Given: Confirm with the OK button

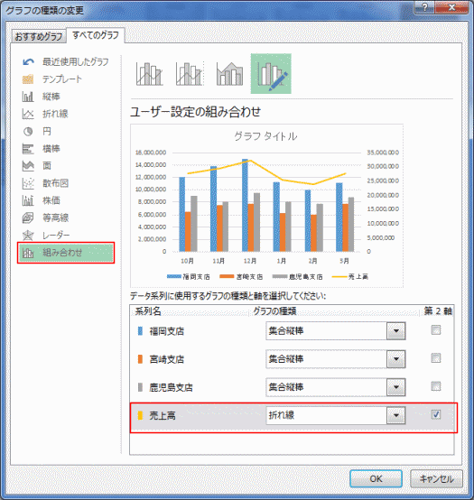Looking at the screenshot, I should pyautogui.click(x=376, y=478).
